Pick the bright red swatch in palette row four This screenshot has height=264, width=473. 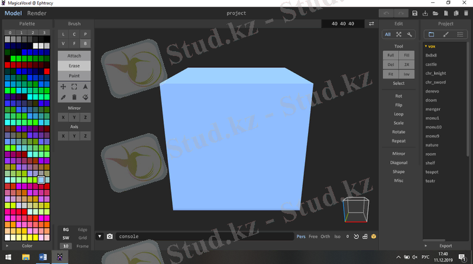tap(7, 65)
